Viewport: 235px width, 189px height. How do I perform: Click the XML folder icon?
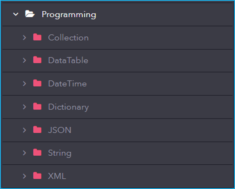(x=37, y=176)
